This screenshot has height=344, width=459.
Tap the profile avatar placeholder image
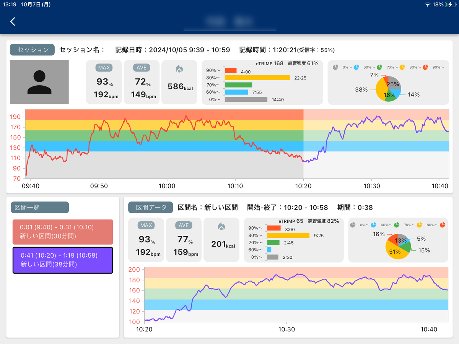[39, 82]
